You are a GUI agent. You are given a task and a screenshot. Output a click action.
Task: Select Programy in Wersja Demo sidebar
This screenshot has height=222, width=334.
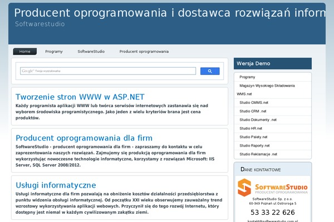pyautogui.click(x=247, y=77)
